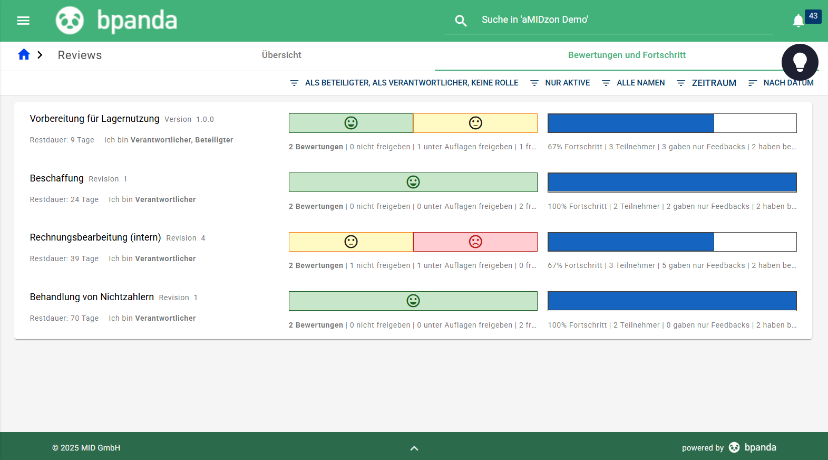The image size is (828, 460).
Task: Click green smiley for Beschaffung
Action: click(x=413, y=182)
